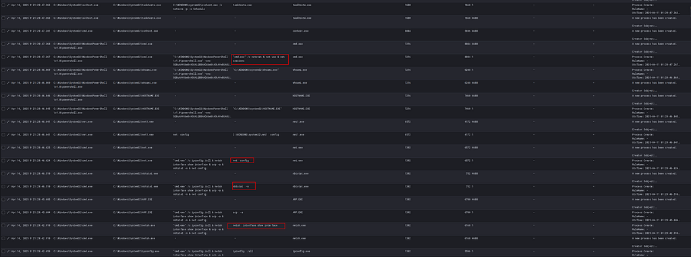Click the Apr 10, 2025 @ 21:29:46.625 timestamp
The height and width of the screenshot is (257, 691).
pos(30,147)
